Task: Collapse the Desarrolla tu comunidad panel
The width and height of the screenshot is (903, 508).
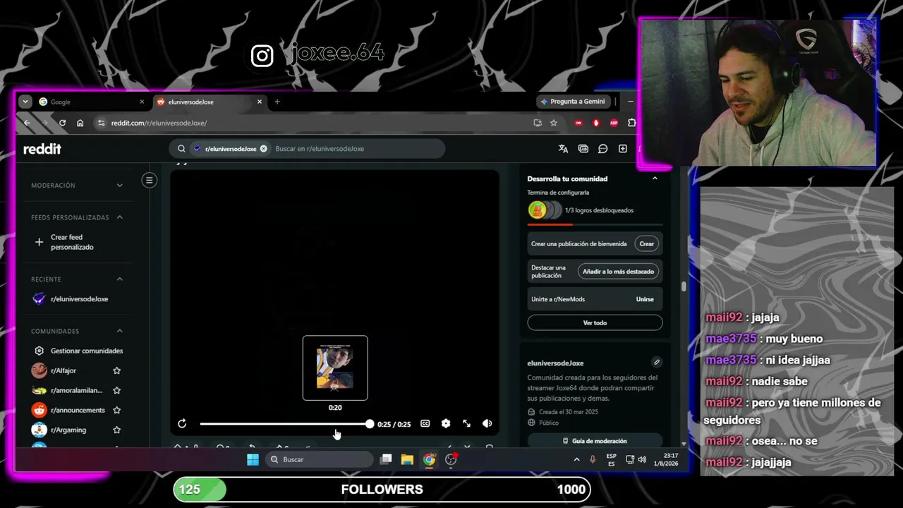Action: pos(655,179)
